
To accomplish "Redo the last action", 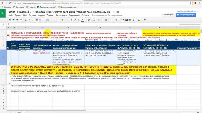I will click(17, 20).
